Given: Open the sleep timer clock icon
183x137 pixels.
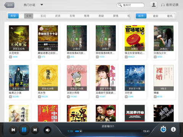Looking at the screenshot, I should (163, 129).
